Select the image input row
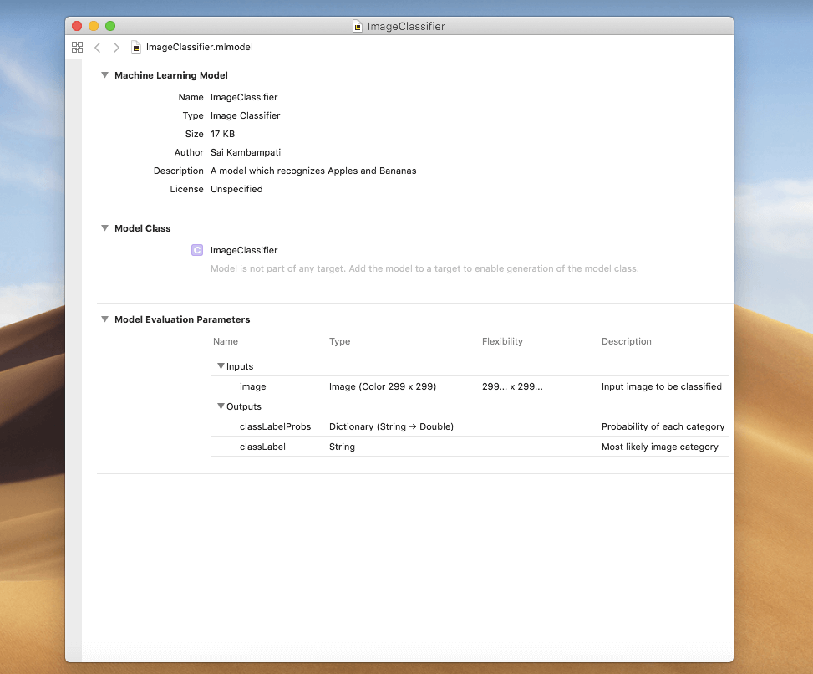The width and height of the screenshot is (813, 674). 252,386
